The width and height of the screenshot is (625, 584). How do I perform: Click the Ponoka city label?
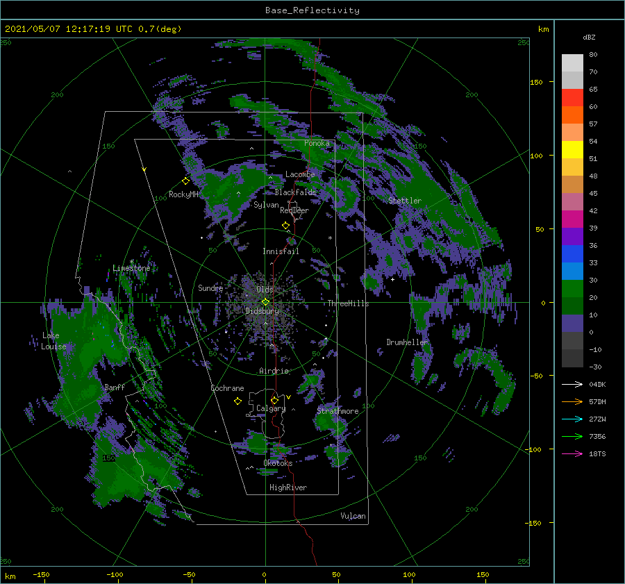[x=317, y=143]
